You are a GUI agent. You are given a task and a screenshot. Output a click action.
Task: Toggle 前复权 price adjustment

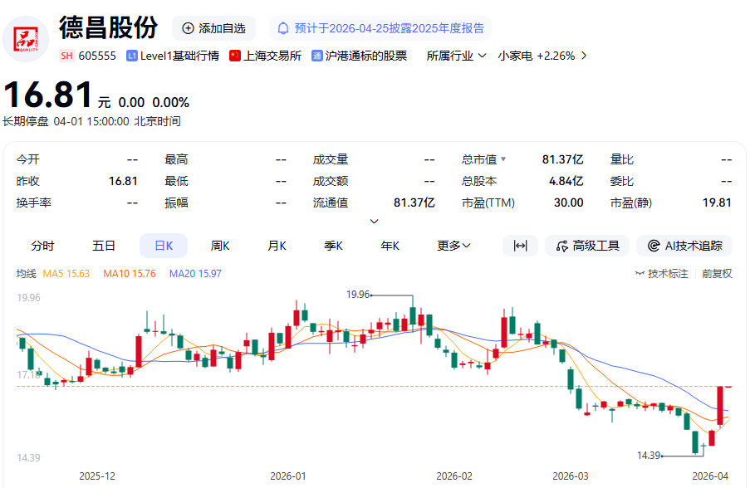click(x=717, y=273)
